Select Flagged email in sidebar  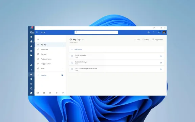pos(50,64)
